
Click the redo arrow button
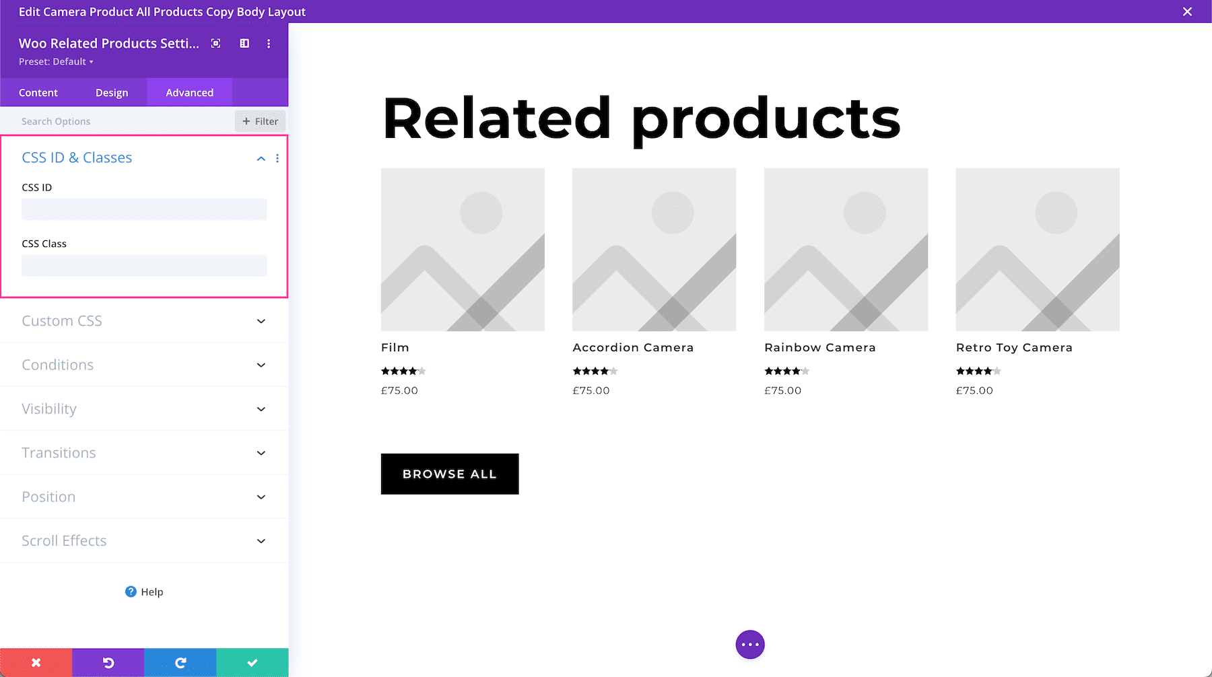[180, 663]
